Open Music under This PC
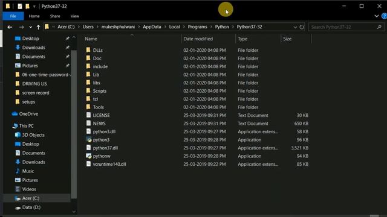Viewport: 387px width, 217px height. coord(28,171)
